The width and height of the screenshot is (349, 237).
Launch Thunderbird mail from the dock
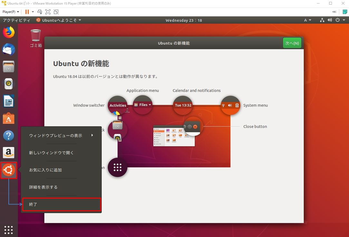coord(9,49)
